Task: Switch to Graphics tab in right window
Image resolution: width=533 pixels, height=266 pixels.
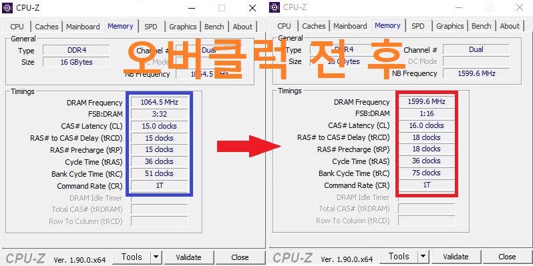Action: click(x=450, y=26)
